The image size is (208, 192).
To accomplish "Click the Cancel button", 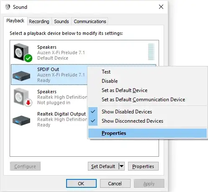I will (115, 184).
